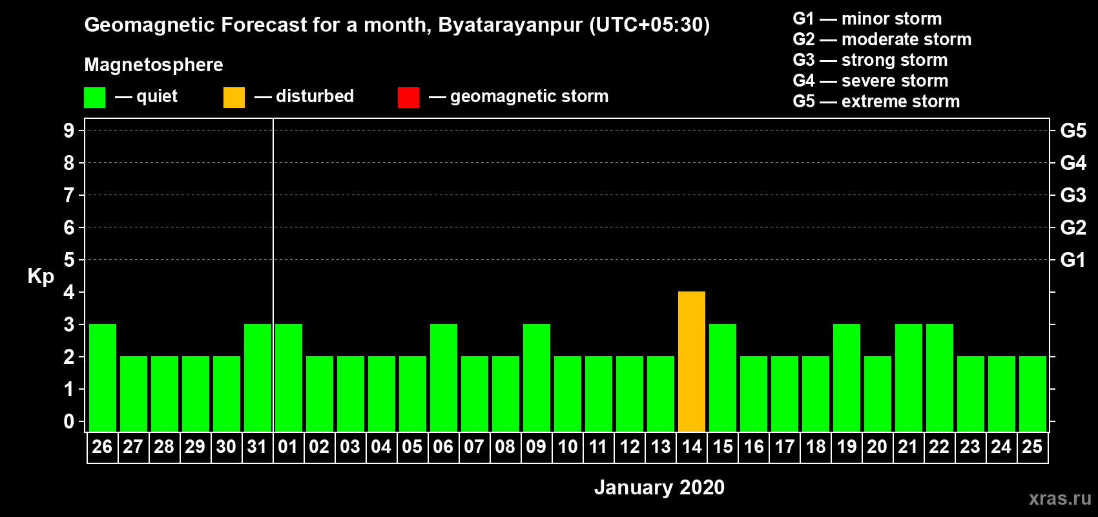Image resolution: width=1098 pixels, height=517 pixels.
Task: Click the red geomagnetic storm legend swatch
Action: pos(408,98)
